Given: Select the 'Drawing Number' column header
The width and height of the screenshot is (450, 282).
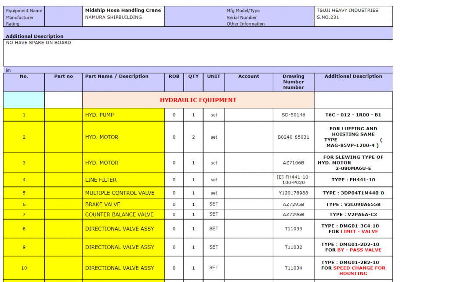Looking at the screenshot, I should (x=293, y=81).
